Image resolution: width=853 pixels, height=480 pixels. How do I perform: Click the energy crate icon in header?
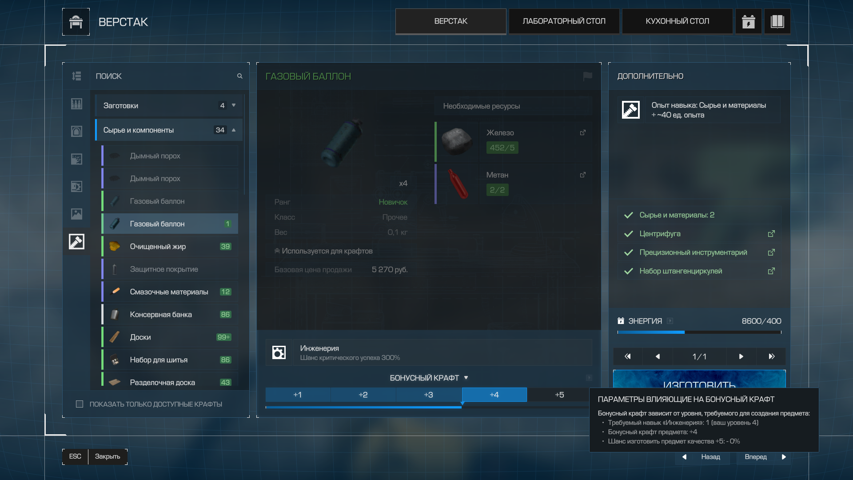(x=749, y=21)
